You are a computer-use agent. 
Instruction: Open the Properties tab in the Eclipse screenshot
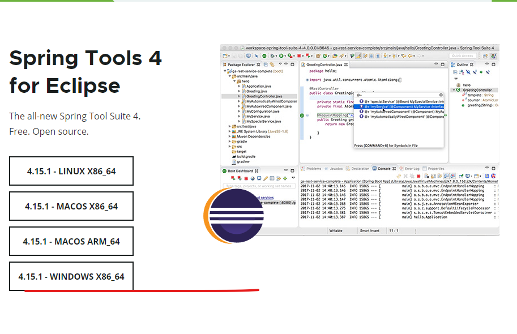point(434,169)
